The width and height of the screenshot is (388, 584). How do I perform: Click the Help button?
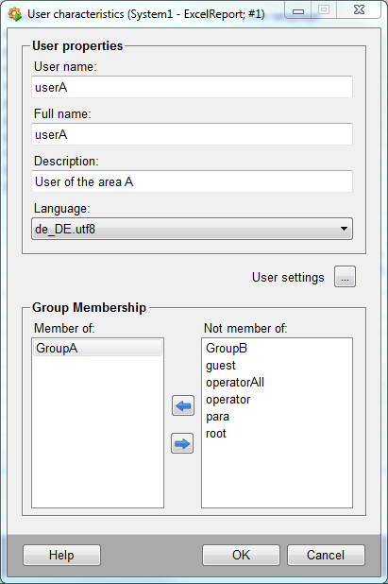tap(61, 555)
